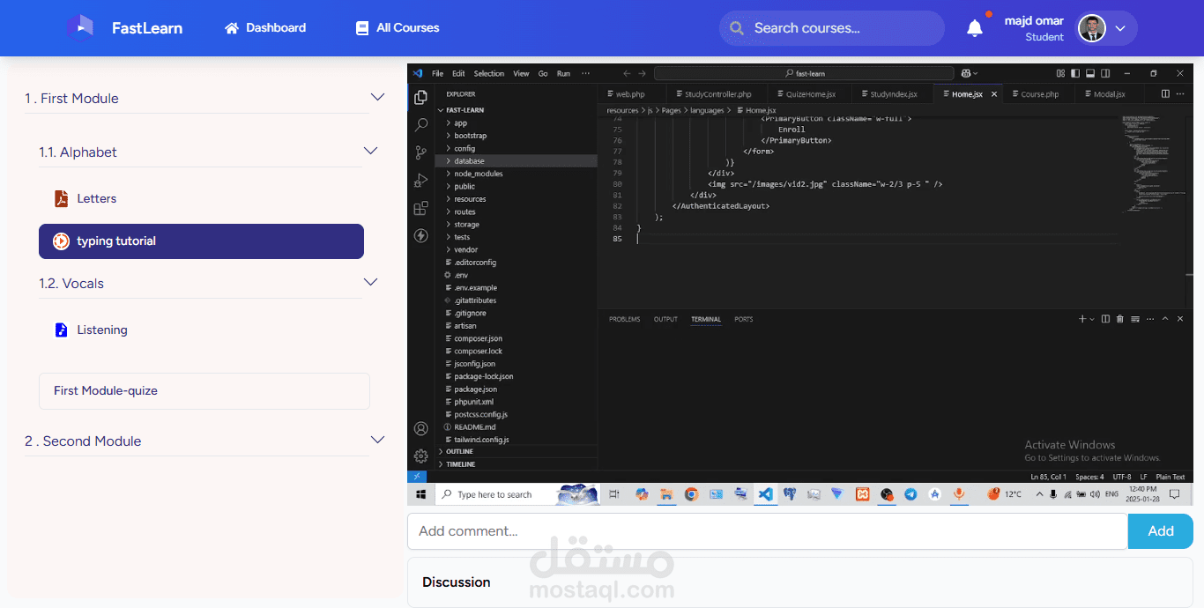1204x615 pixels.
Task: Open the Listening audio lesson
Action: point(91,330)
